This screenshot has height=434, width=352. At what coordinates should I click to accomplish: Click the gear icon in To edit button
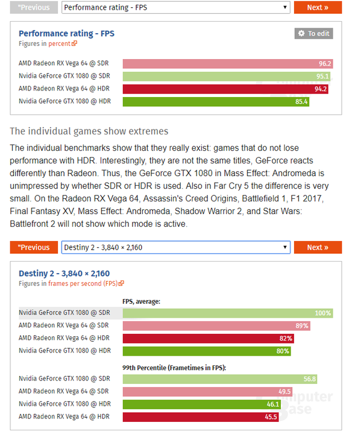click(x=301, y=34)
